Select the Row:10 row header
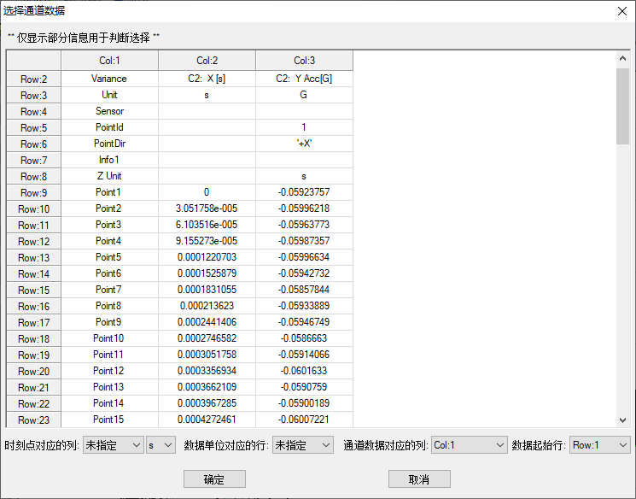The height and width of the screenshot is (499, 636). 33,208
